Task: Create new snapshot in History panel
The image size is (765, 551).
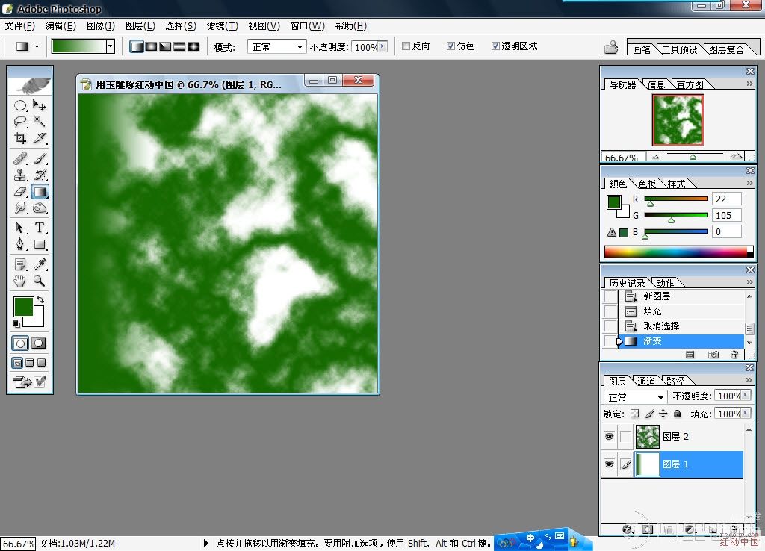Action: [x=713, y=355]
